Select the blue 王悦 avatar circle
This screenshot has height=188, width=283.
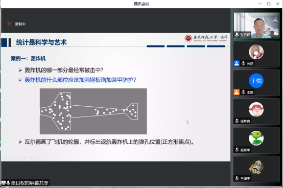[x=256, y=81]
